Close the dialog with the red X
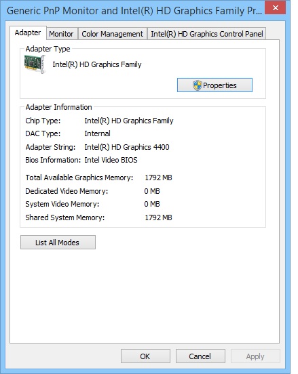The image size is (298, 374). click(x=276, y=7)
